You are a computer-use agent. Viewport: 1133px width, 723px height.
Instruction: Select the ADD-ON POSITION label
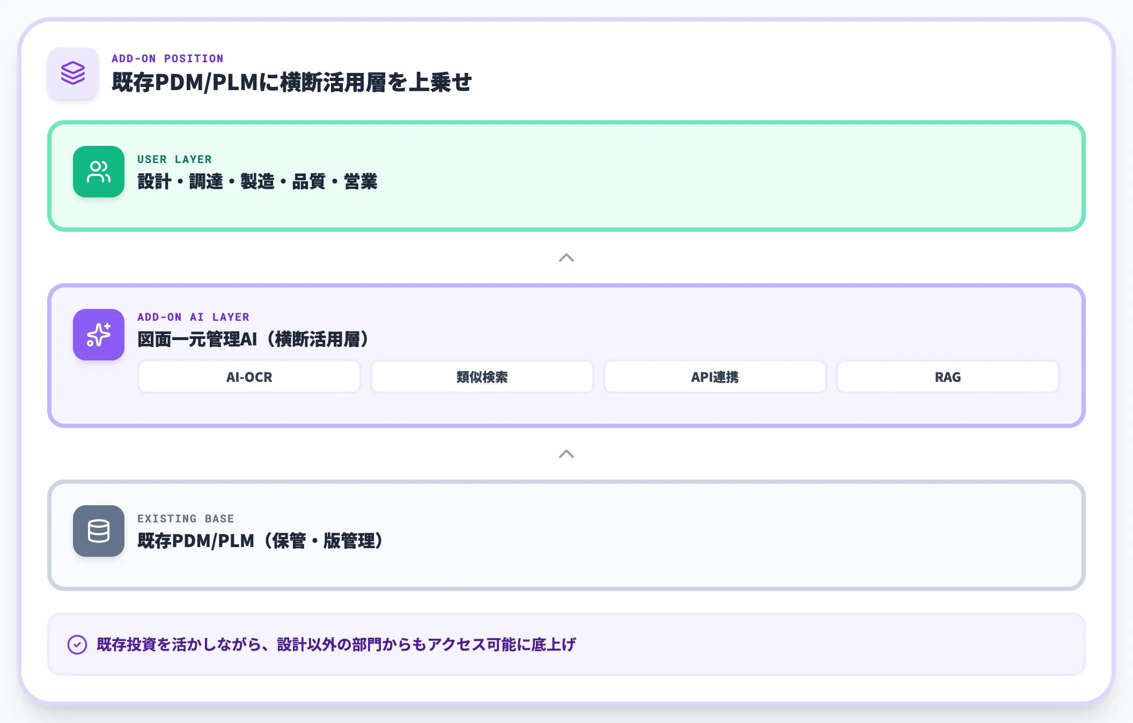pyautogui.click(x=167, y=58)
